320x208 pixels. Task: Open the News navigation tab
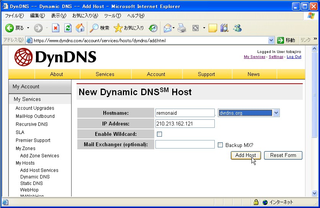254,74
